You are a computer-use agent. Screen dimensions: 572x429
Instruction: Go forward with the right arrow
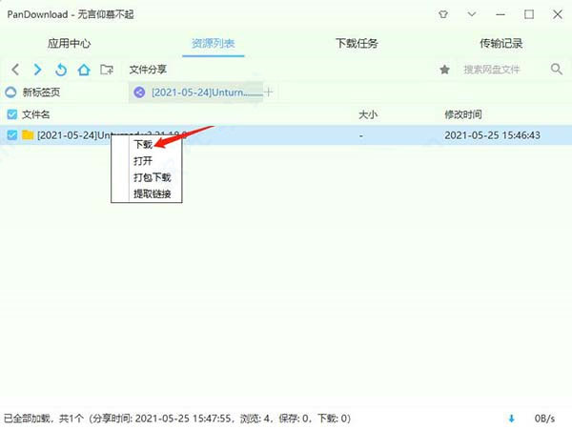point(37,70)
